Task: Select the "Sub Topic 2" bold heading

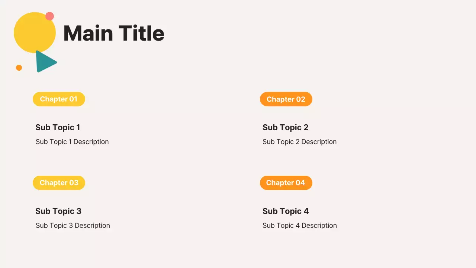Action: tap(285, 127)
